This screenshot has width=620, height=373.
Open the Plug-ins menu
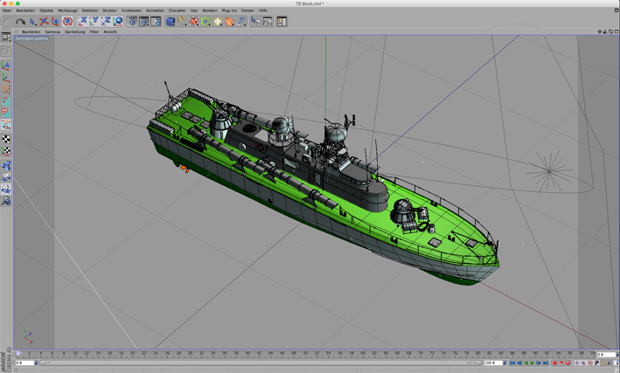pyautogui.click(x=229, y=10)
